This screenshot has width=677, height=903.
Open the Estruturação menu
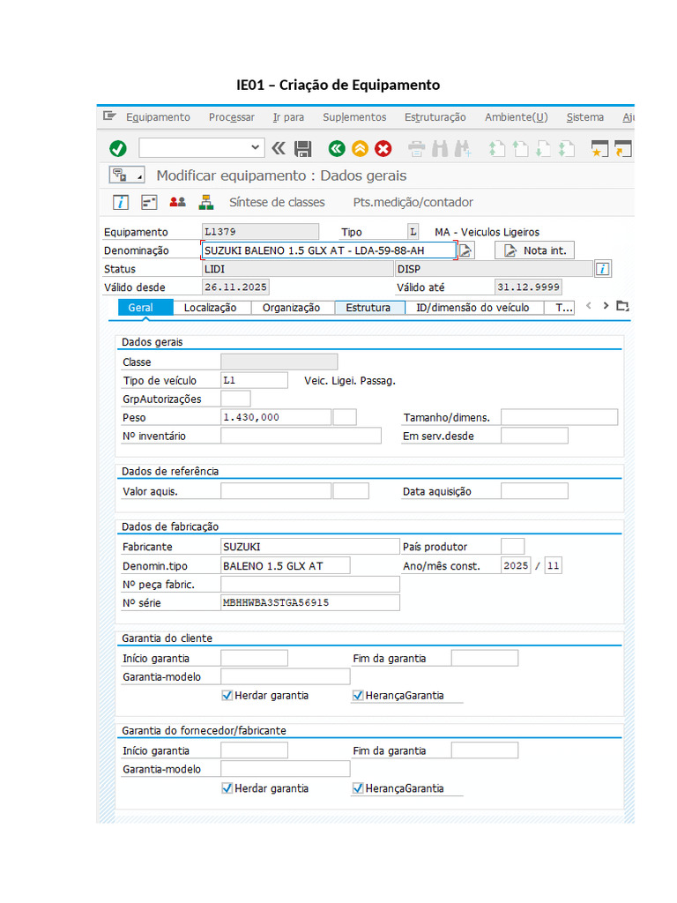435,117
